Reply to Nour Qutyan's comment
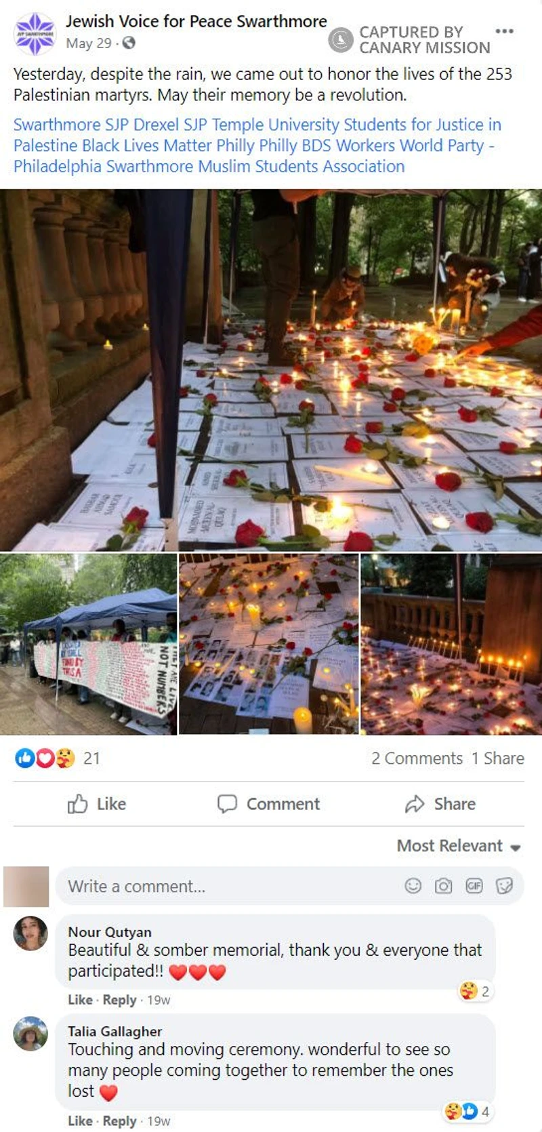The image size is (542, 1132). click(120, 1000)
